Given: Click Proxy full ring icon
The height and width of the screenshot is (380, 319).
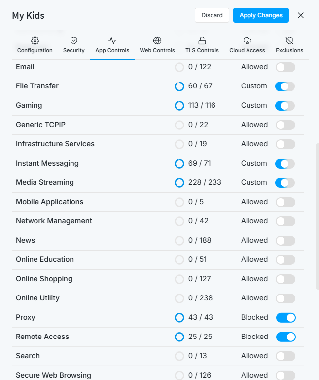Looking at the screenshot, I should 179,317.
